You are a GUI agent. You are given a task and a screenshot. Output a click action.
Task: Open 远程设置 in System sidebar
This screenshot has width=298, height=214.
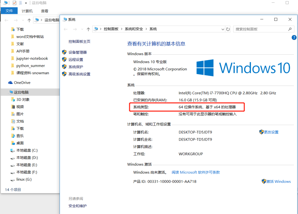point(76,60)
